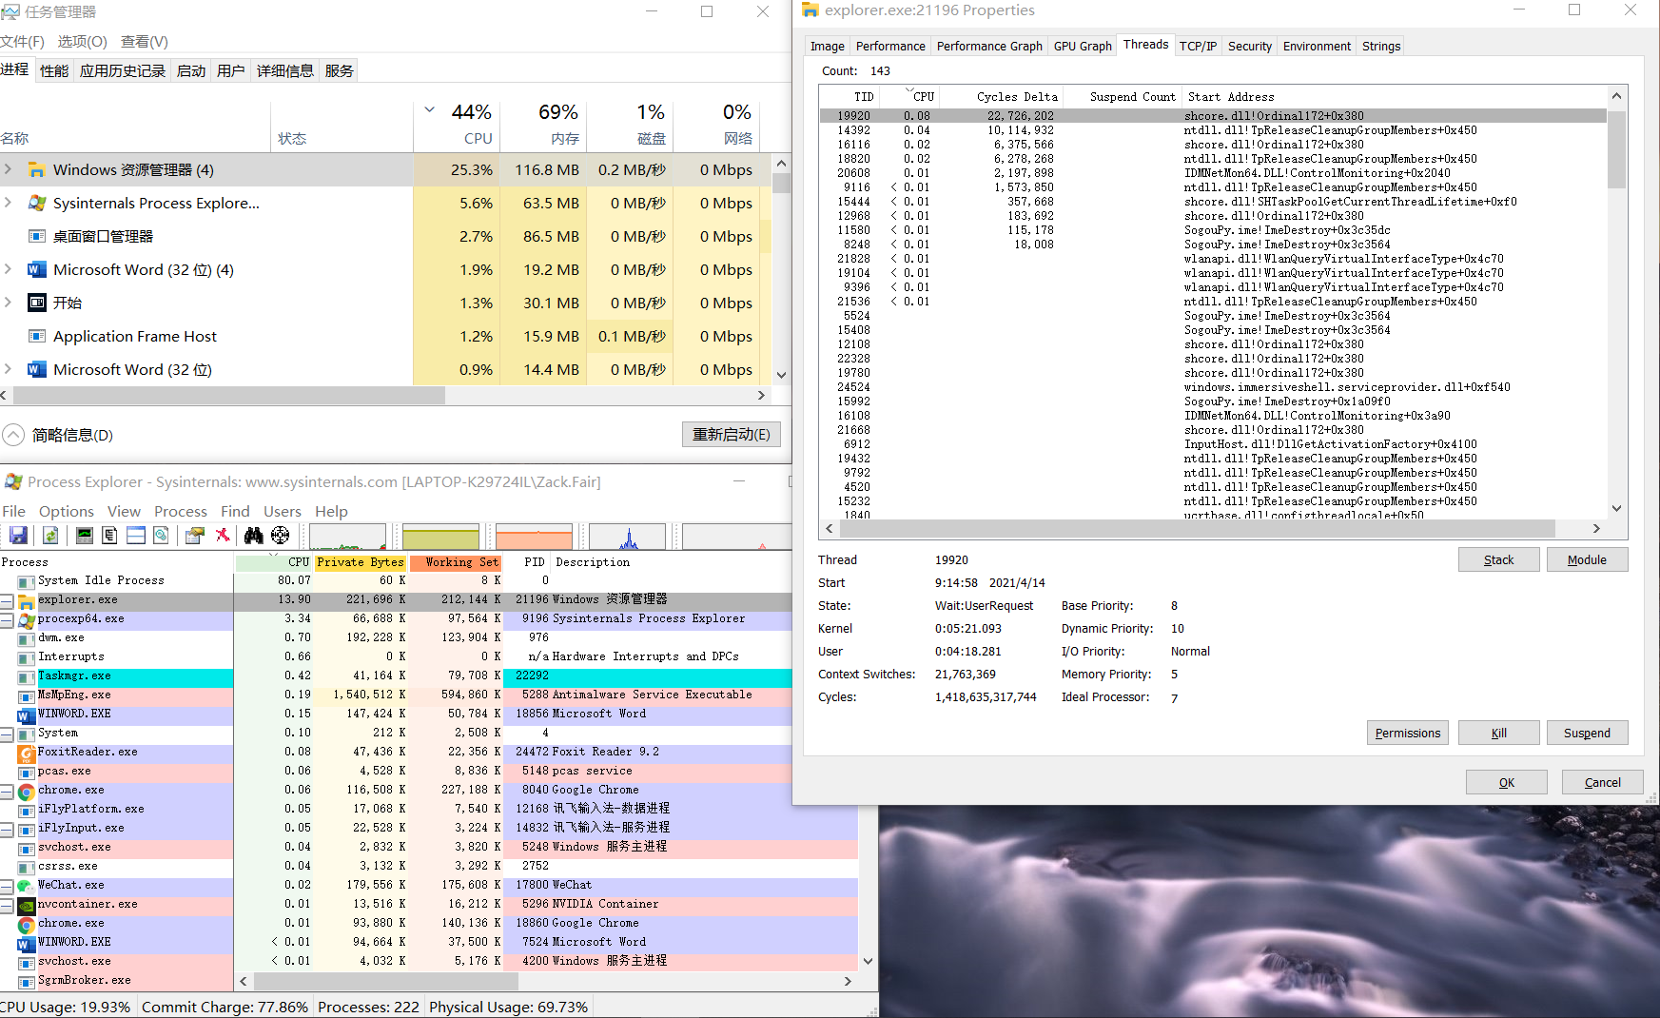The height and width of the screenshot is (1018, 1660).
Task: Toggle the Show Process Tree toolbar icon
Action: [109, 536]
